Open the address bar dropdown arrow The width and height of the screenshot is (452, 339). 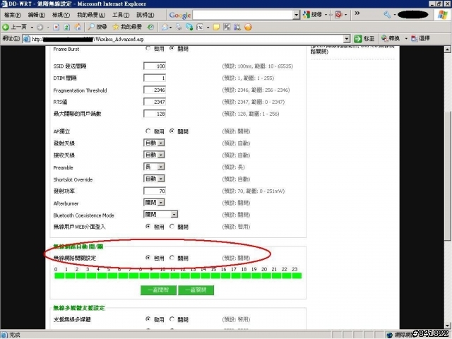coord(347,39)
